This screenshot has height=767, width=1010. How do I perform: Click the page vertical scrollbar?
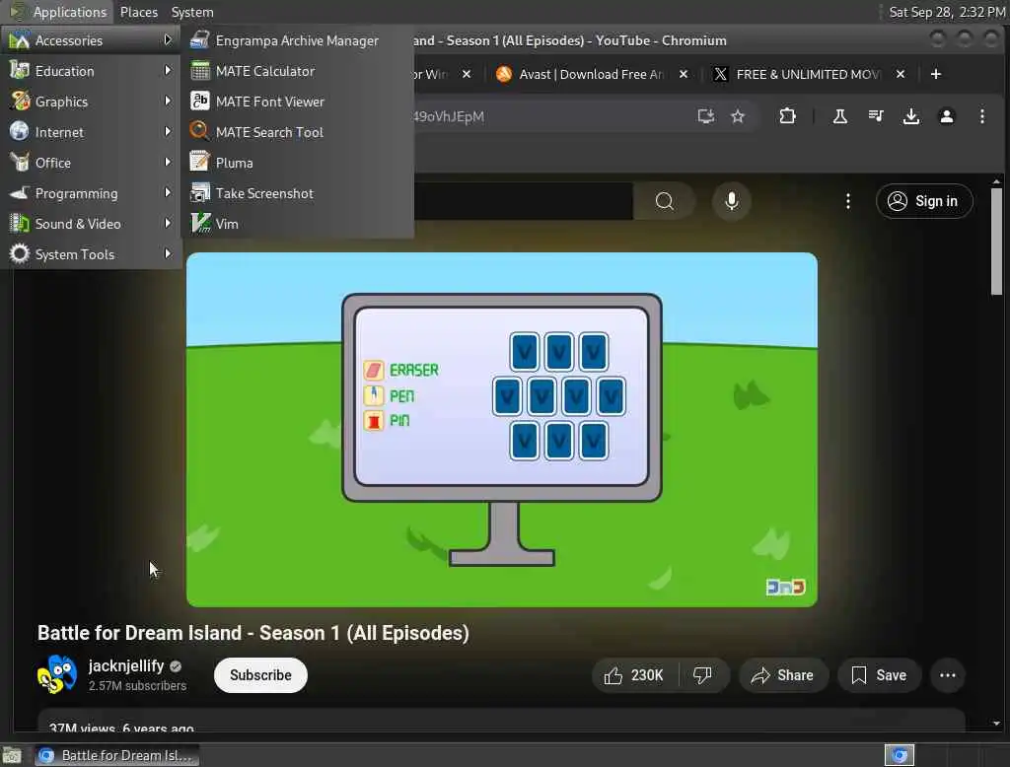click(996, 241)
